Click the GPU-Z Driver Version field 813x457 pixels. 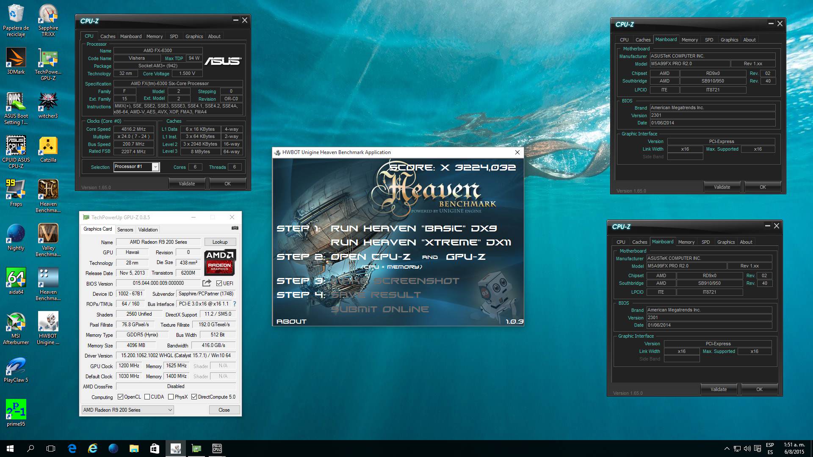pyautogui.click(x=176, y=355)
